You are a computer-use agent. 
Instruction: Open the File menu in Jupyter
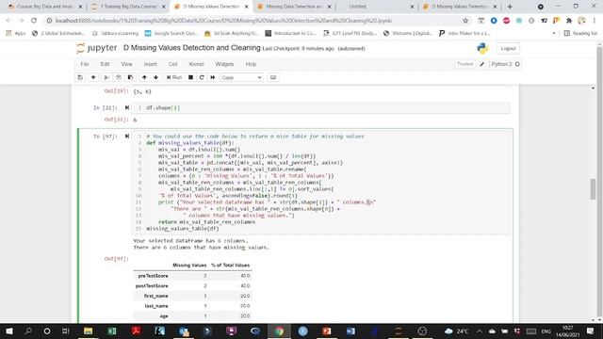(x=85, y=64)
